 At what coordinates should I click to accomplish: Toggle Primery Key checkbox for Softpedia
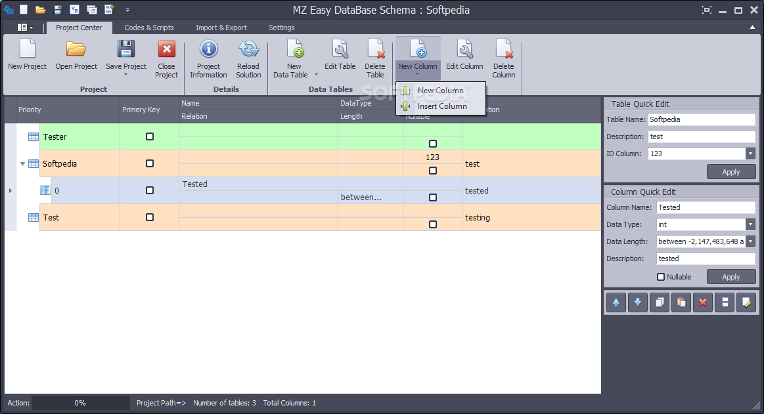pos(150,163)
